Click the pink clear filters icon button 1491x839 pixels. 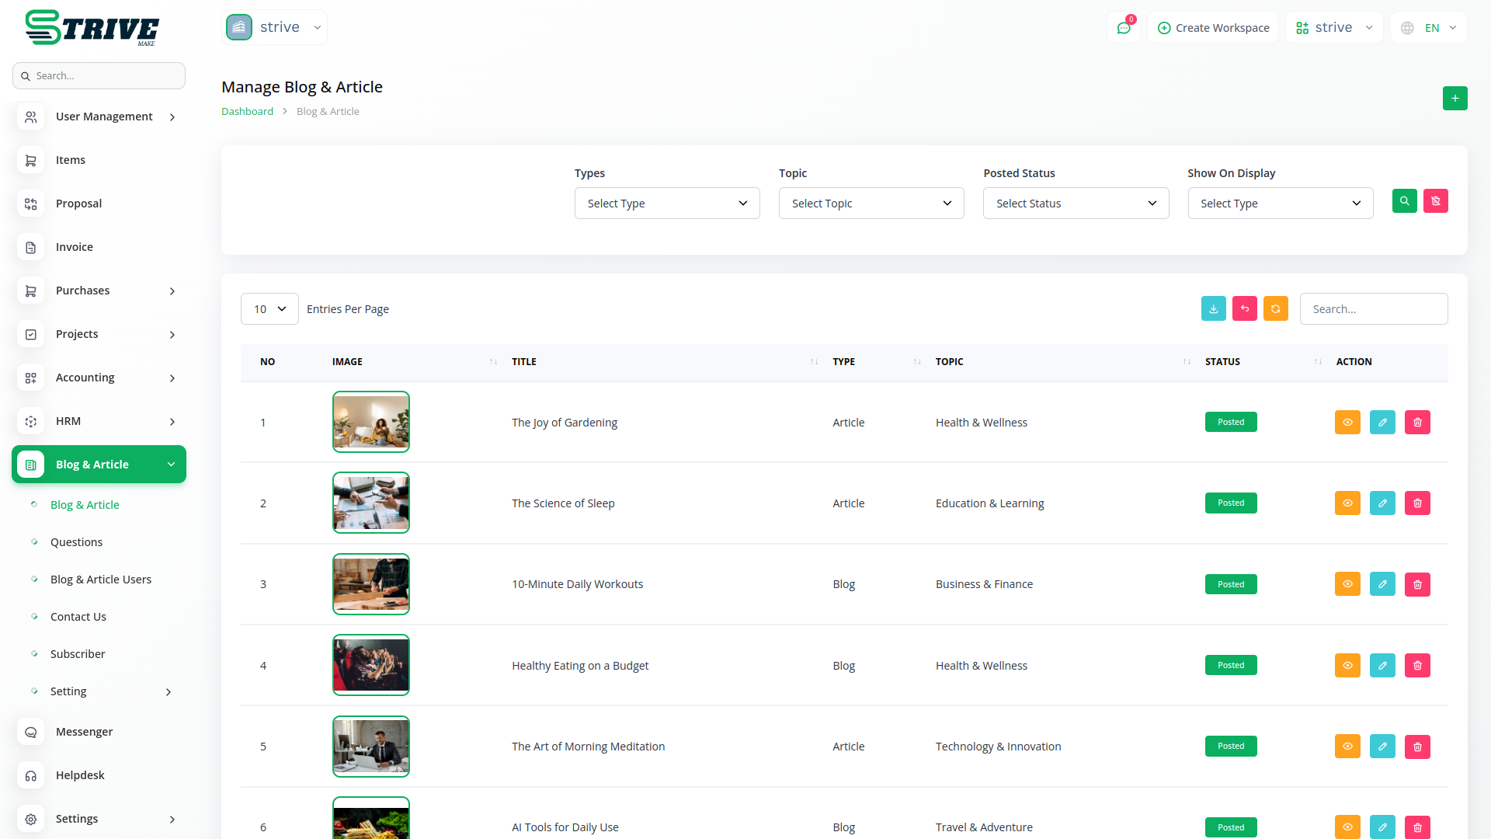1435,201
